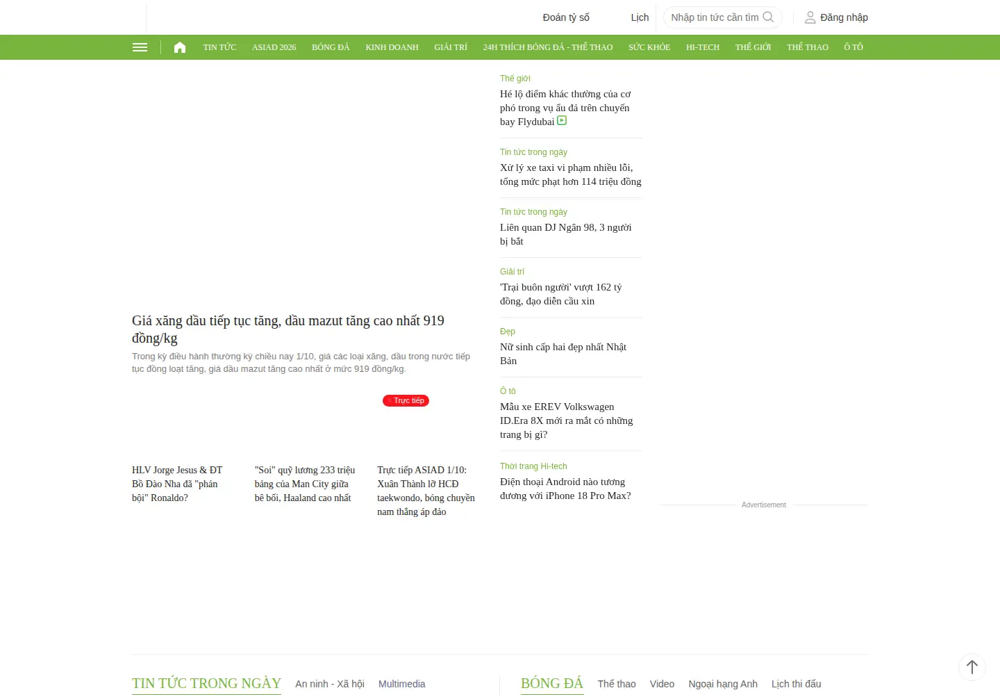Select the Lịch thi đấu tab

(x=797, y=684)
